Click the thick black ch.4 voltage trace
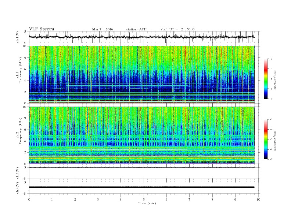This screenshot has height=224, width=291. pyautogui.click(x=141, y=187)
